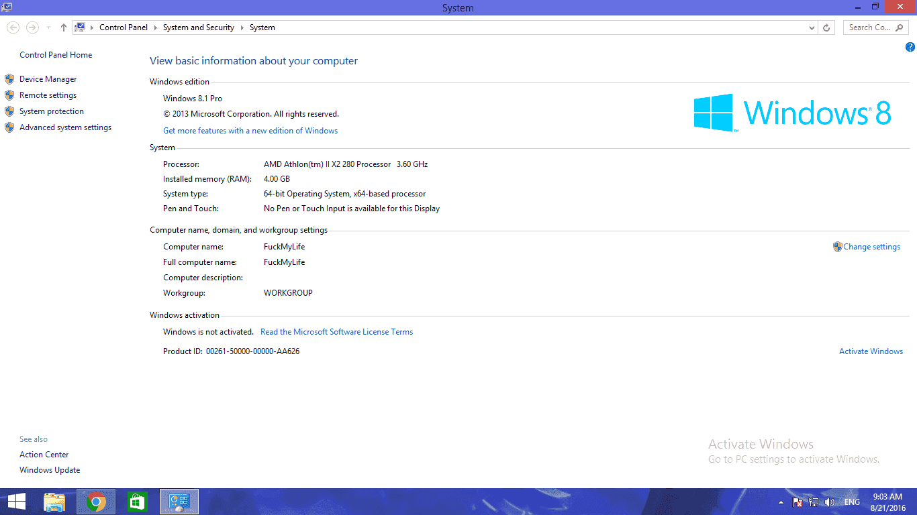Click the shield icon beside System protection

(9, 111)
